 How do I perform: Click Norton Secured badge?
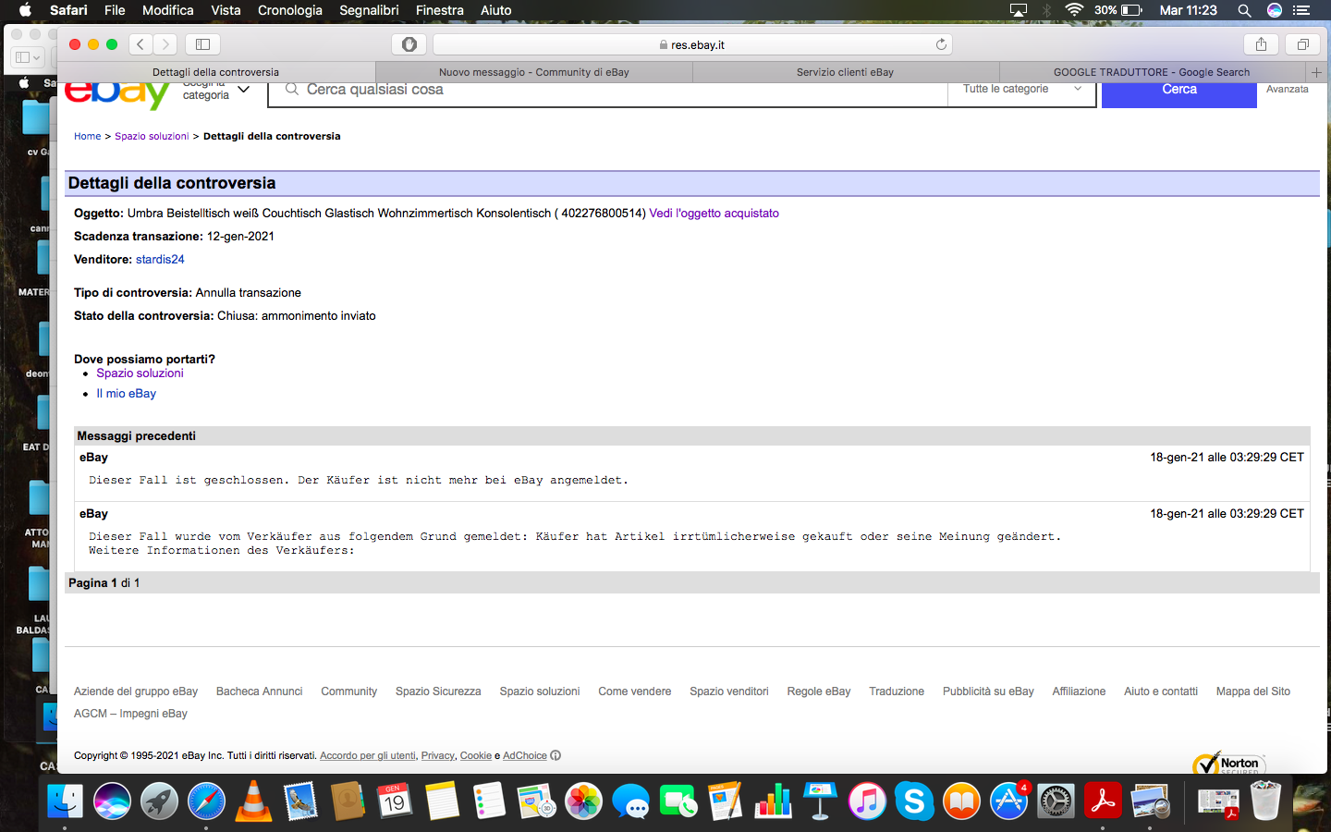coord(1228,763)
